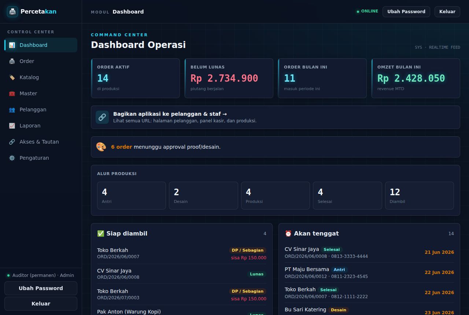The height and width of the screenshot is (315, 469).
Task: Open the Order Aktif stat card
Action: (135, 78)
